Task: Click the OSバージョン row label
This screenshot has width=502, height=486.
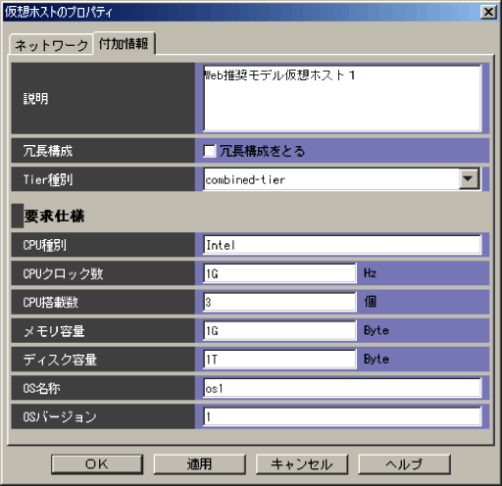Action: tap(60, 416)
